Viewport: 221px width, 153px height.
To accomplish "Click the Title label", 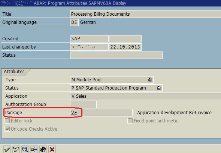I will coord(7,14).
